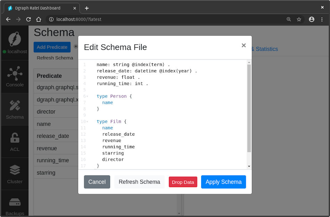The height and width of the screenshot is (217, 330).
Task: Bookmark the page using the star icon
Action: 299,19
